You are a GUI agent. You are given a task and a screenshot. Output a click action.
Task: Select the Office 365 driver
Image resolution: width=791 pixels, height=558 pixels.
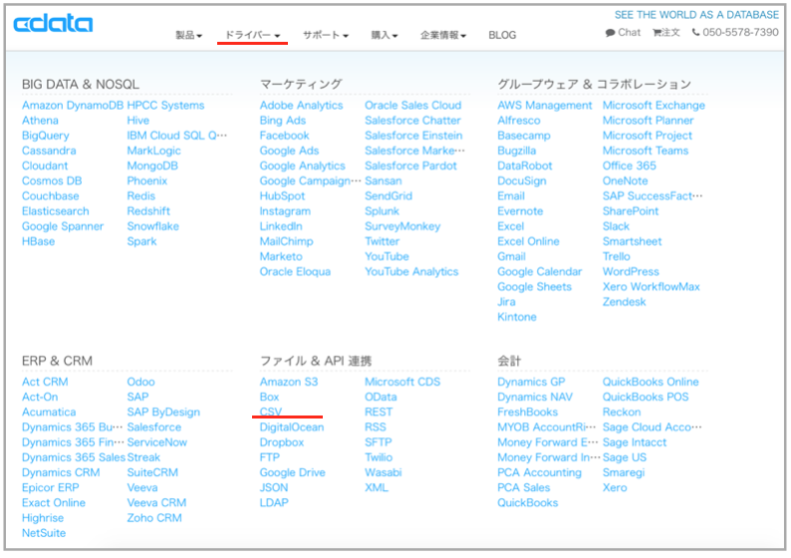629,165
